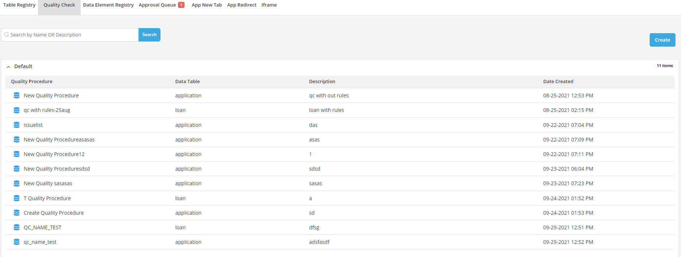Click database icon next to QC_NAME_TEST

pyautogui.click(x=16, y=227)
